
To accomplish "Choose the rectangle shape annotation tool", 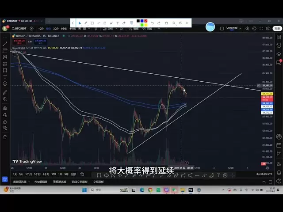I will [92, 23].
